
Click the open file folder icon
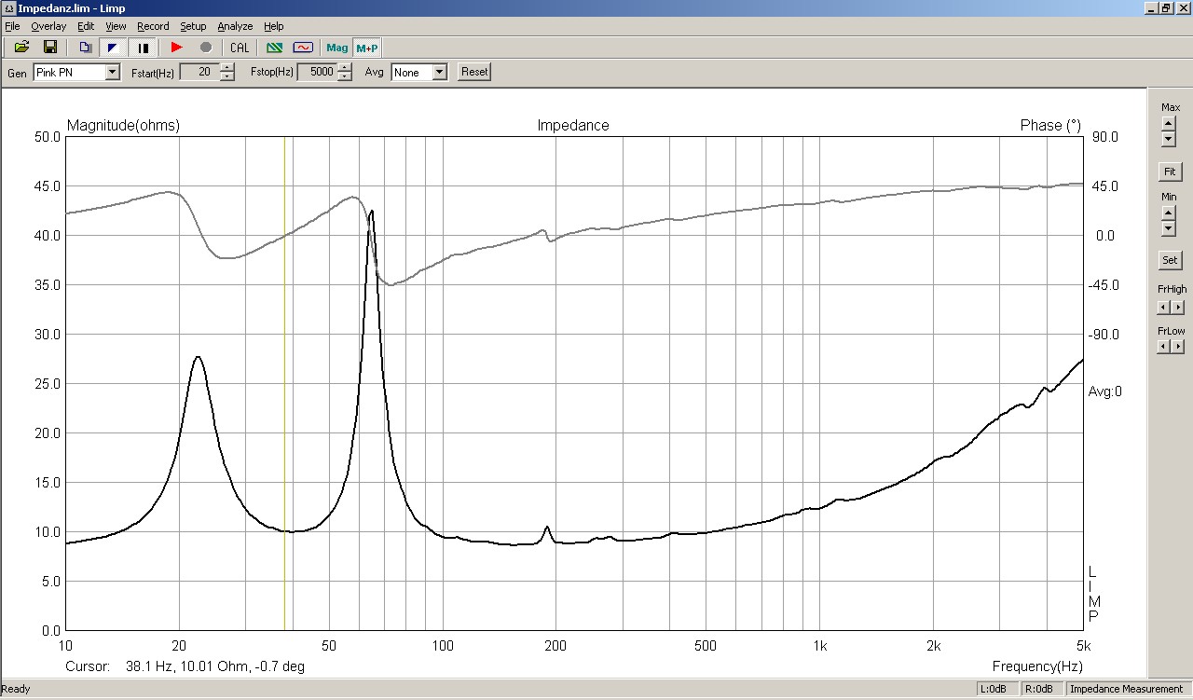click(x=21, y=48)
